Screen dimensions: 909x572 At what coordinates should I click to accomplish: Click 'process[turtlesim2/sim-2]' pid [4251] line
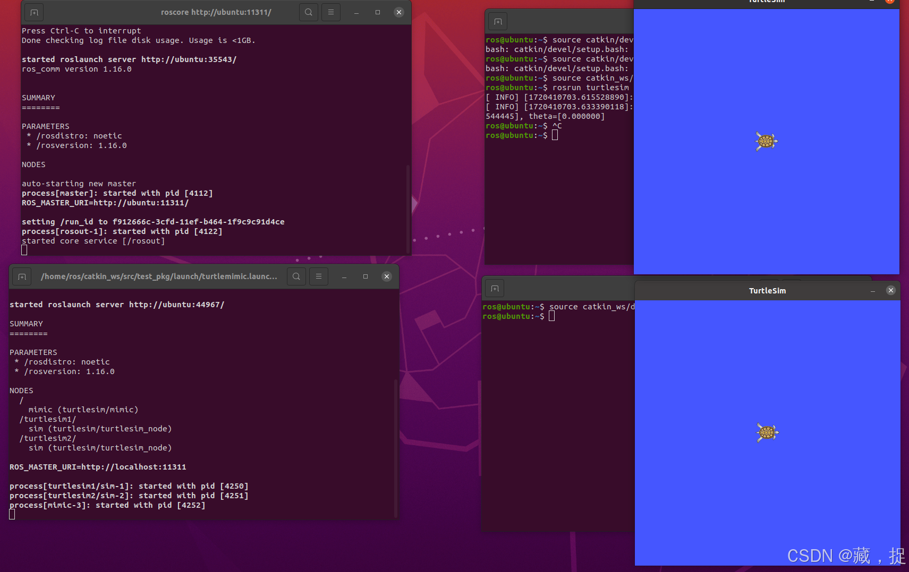tap(129, 496)
